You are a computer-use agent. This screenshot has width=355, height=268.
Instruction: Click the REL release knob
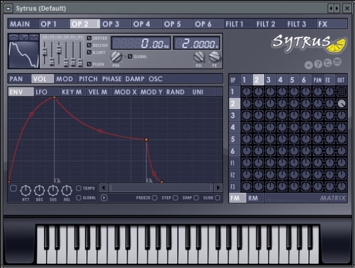(x=67, y=191)
